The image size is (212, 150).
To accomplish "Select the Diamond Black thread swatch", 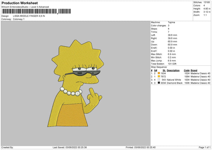I will 159,83.
